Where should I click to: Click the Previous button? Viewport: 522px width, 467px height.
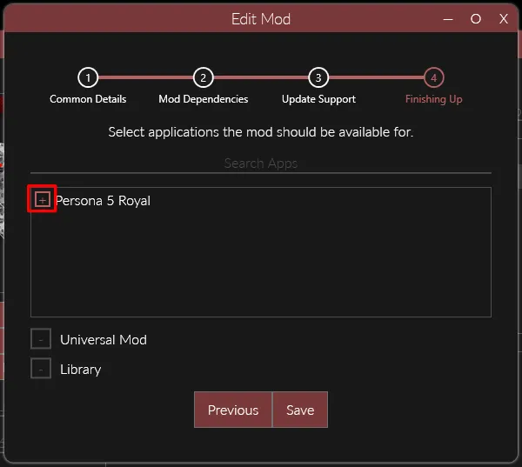233,410
